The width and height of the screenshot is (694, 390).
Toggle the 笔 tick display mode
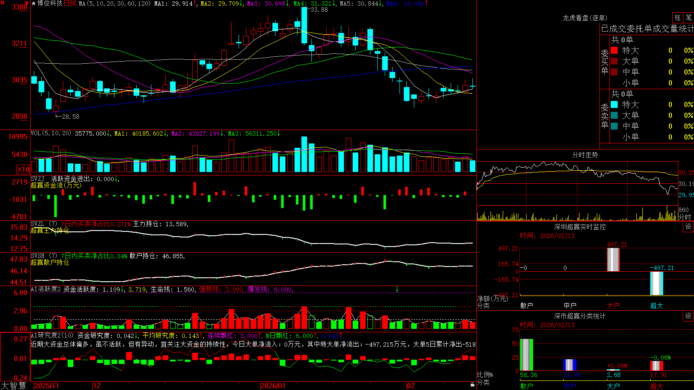688,17
